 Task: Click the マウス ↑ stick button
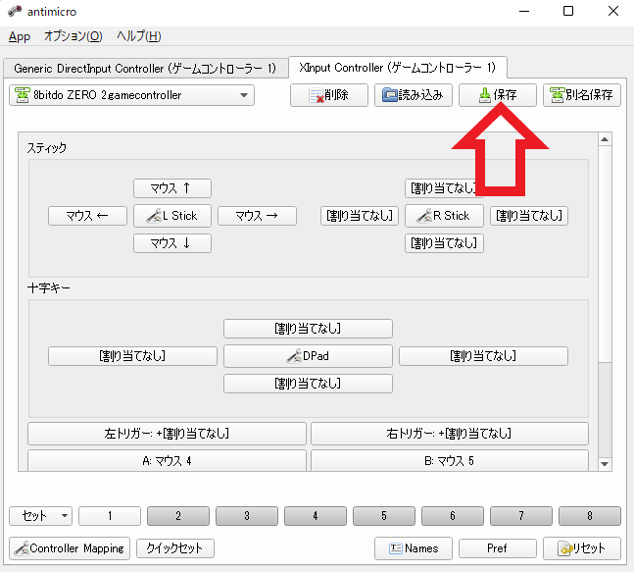point(172,188)
